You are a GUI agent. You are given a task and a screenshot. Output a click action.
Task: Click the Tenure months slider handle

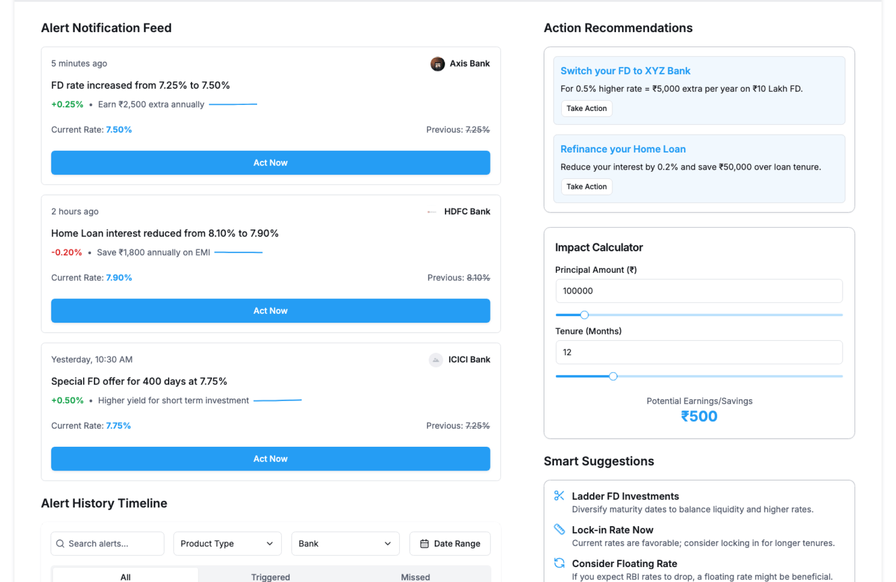[613, 376]
